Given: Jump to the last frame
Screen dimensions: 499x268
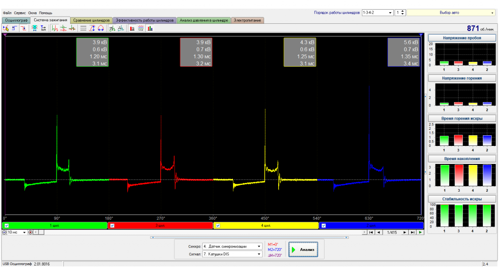Looking at the screenshot, I should (x=412, y=232).
